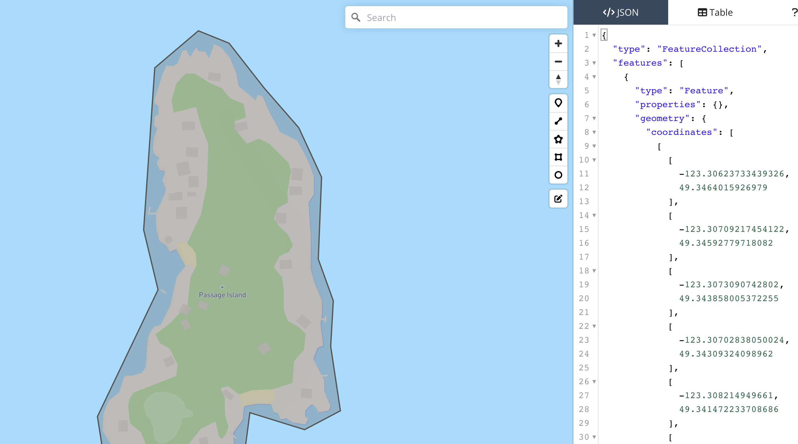
Task: Select the draw polygon tool
Action: tap(558, 139)
